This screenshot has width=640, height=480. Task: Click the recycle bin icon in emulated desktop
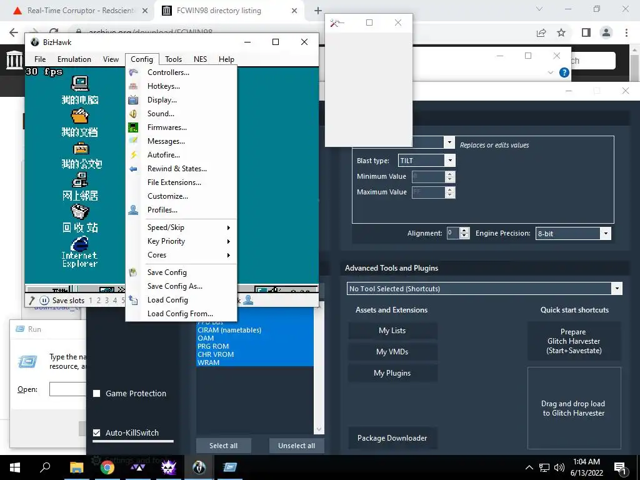80,212
